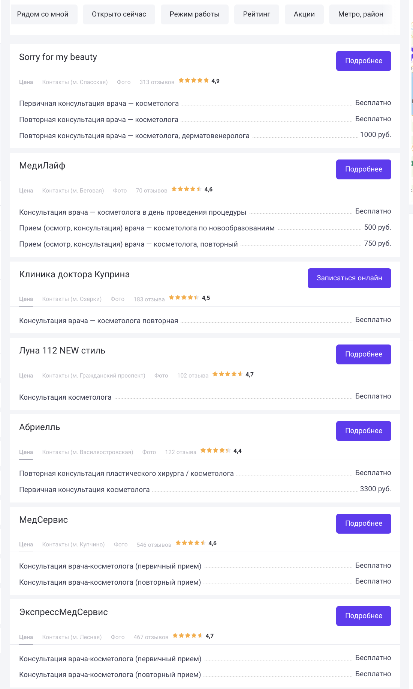Click Записаться онлайн for Клиника доктора Куприна
The height and width of the screenshot is (689, 413).
(349, 278)
